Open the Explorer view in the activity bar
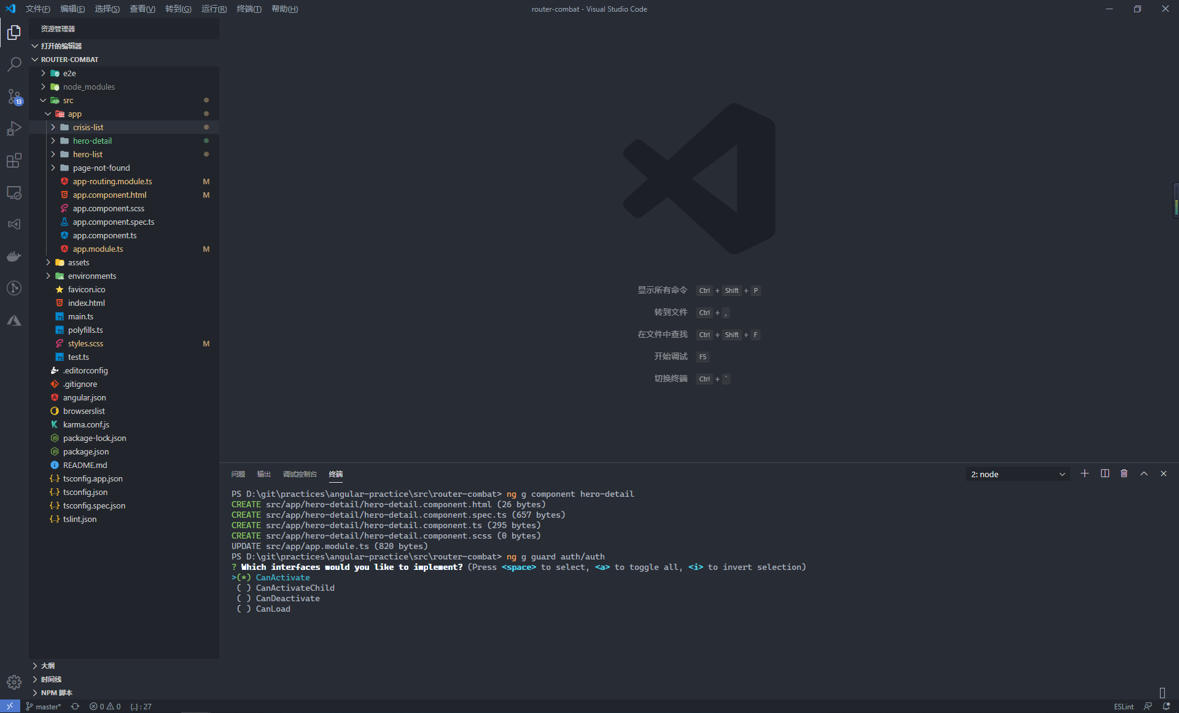The height and width of the screenshot is (713, 1179). [14, 32]
